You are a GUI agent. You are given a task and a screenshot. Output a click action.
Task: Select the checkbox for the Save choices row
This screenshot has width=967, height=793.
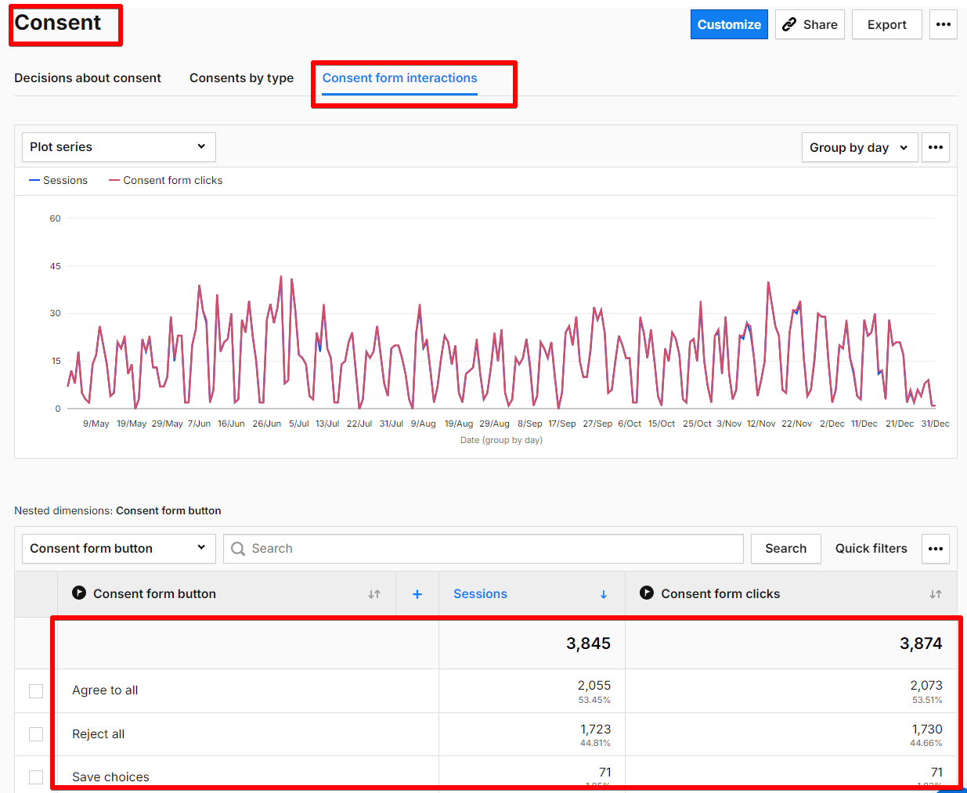[36, 777]
